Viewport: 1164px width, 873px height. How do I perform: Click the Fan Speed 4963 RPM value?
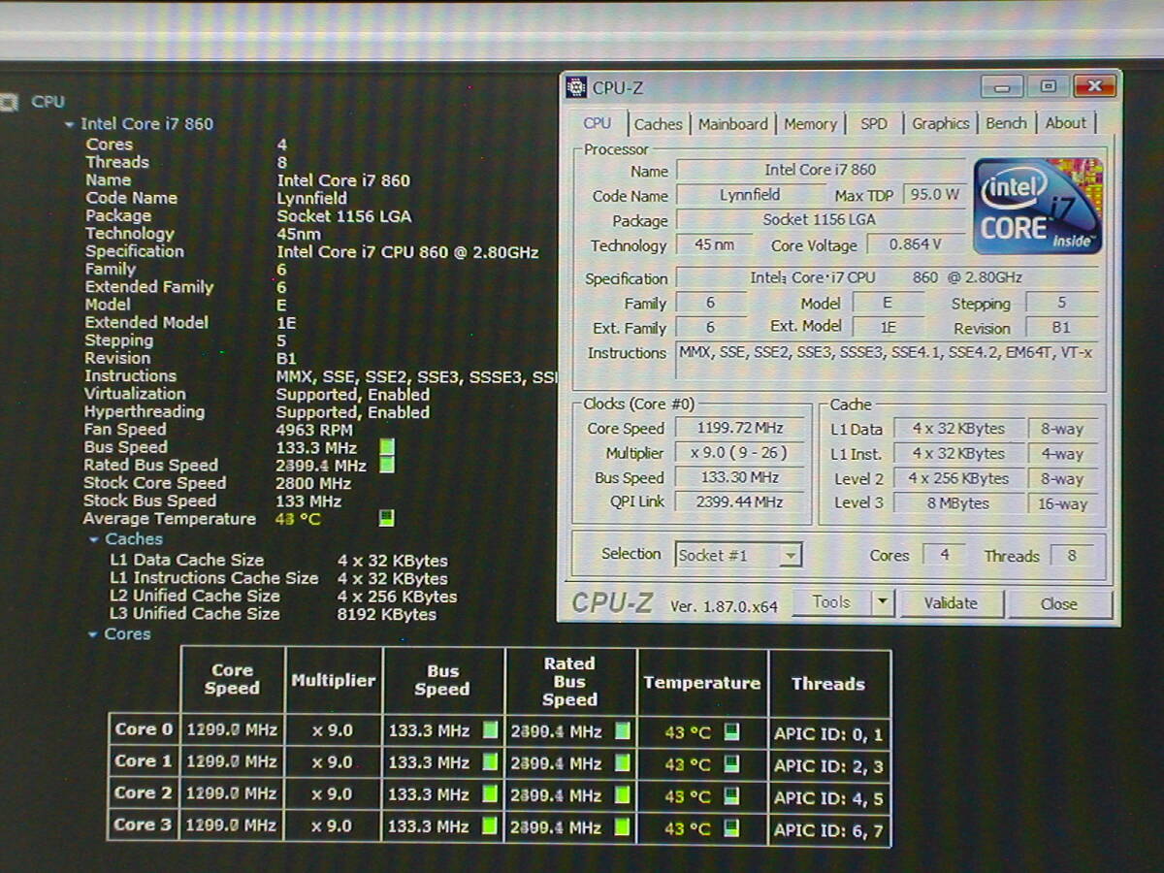pos(314,430)
